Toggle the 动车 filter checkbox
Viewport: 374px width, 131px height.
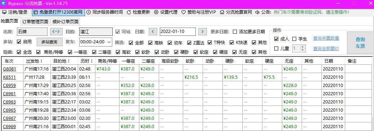(x=170, y=43)
